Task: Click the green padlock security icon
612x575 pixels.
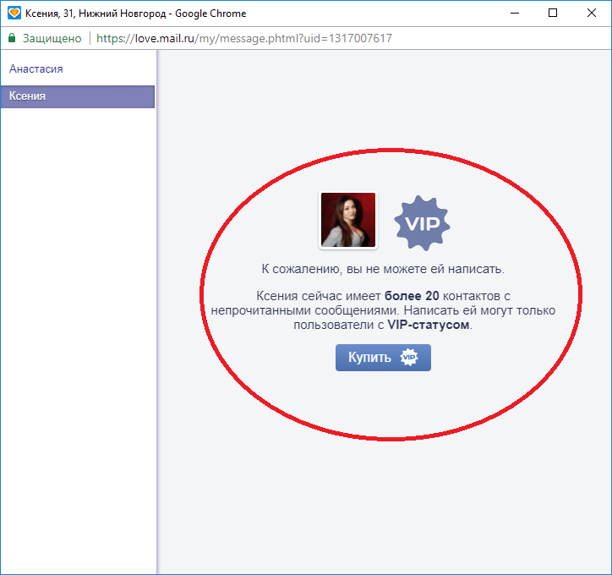Action: pyautogui.click(x=12, y=38)
